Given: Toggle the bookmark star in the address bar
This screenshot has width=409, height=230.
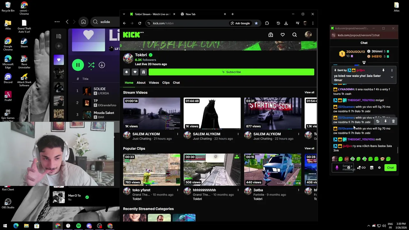Looking at the screenshot, I should coord(256,23).
